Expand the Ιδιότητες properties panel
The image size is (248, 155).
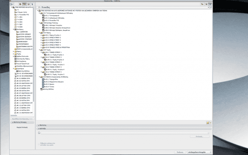(39, 125)
